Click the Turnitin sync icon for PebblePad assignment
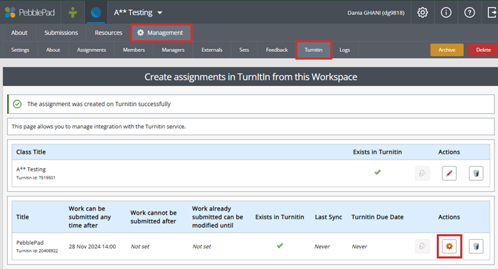 tap(422, 246)
